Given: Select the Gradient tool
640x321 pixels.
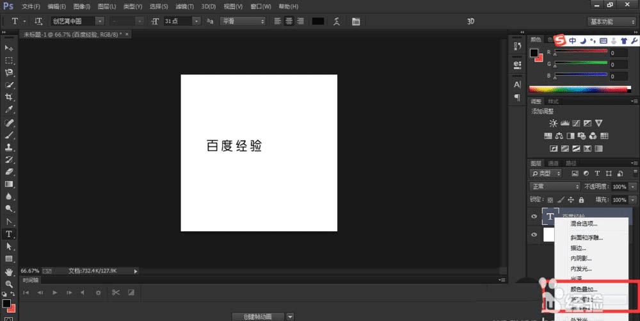Looking at the screenshot, I should 8,184.
